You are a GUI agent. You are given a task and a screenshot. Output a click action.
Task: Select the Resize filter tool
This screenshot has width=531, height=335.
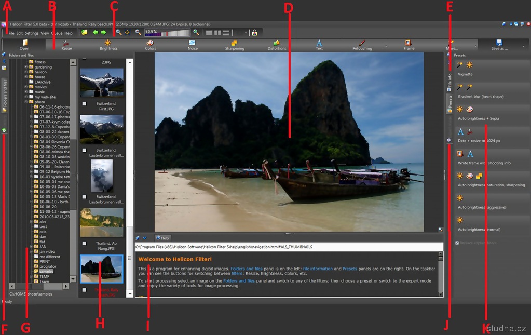66,45
